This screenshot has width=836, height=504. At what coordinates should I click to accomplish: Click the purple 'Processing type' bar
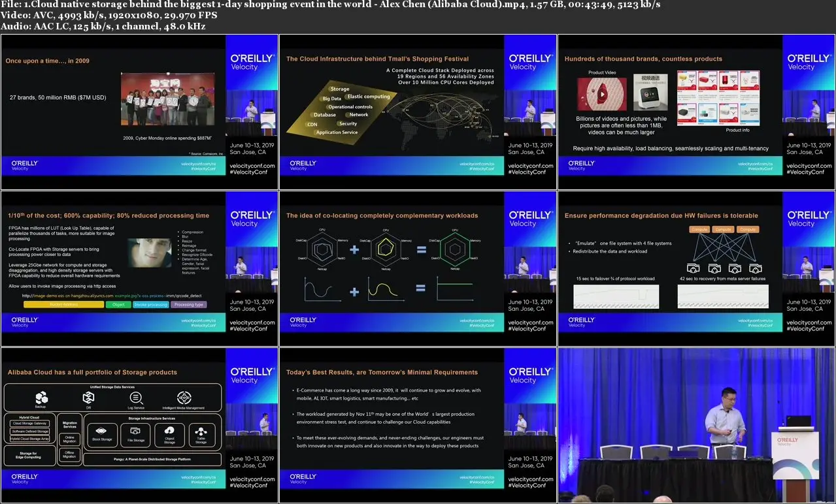click(190, 304)
